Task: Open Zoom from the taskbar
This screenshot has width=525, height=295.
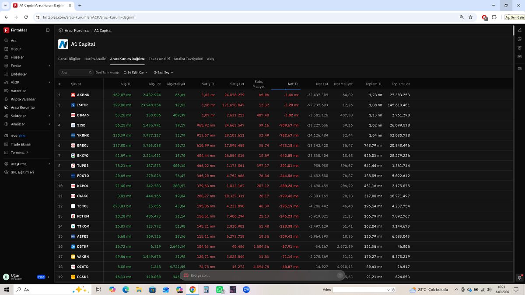Action: point(246,289)
